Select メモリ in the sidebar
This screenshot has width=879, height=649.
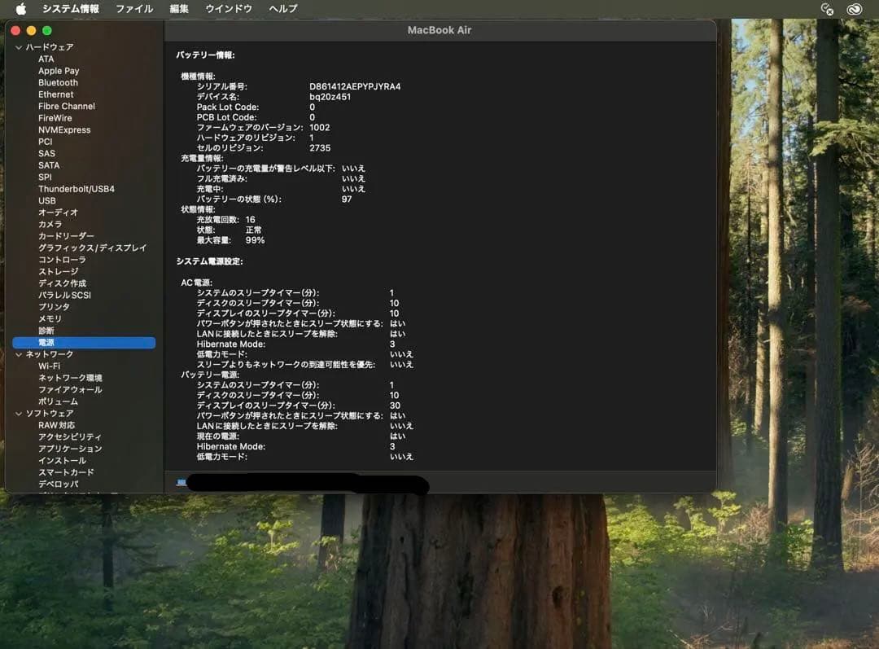tap(50, 319)
